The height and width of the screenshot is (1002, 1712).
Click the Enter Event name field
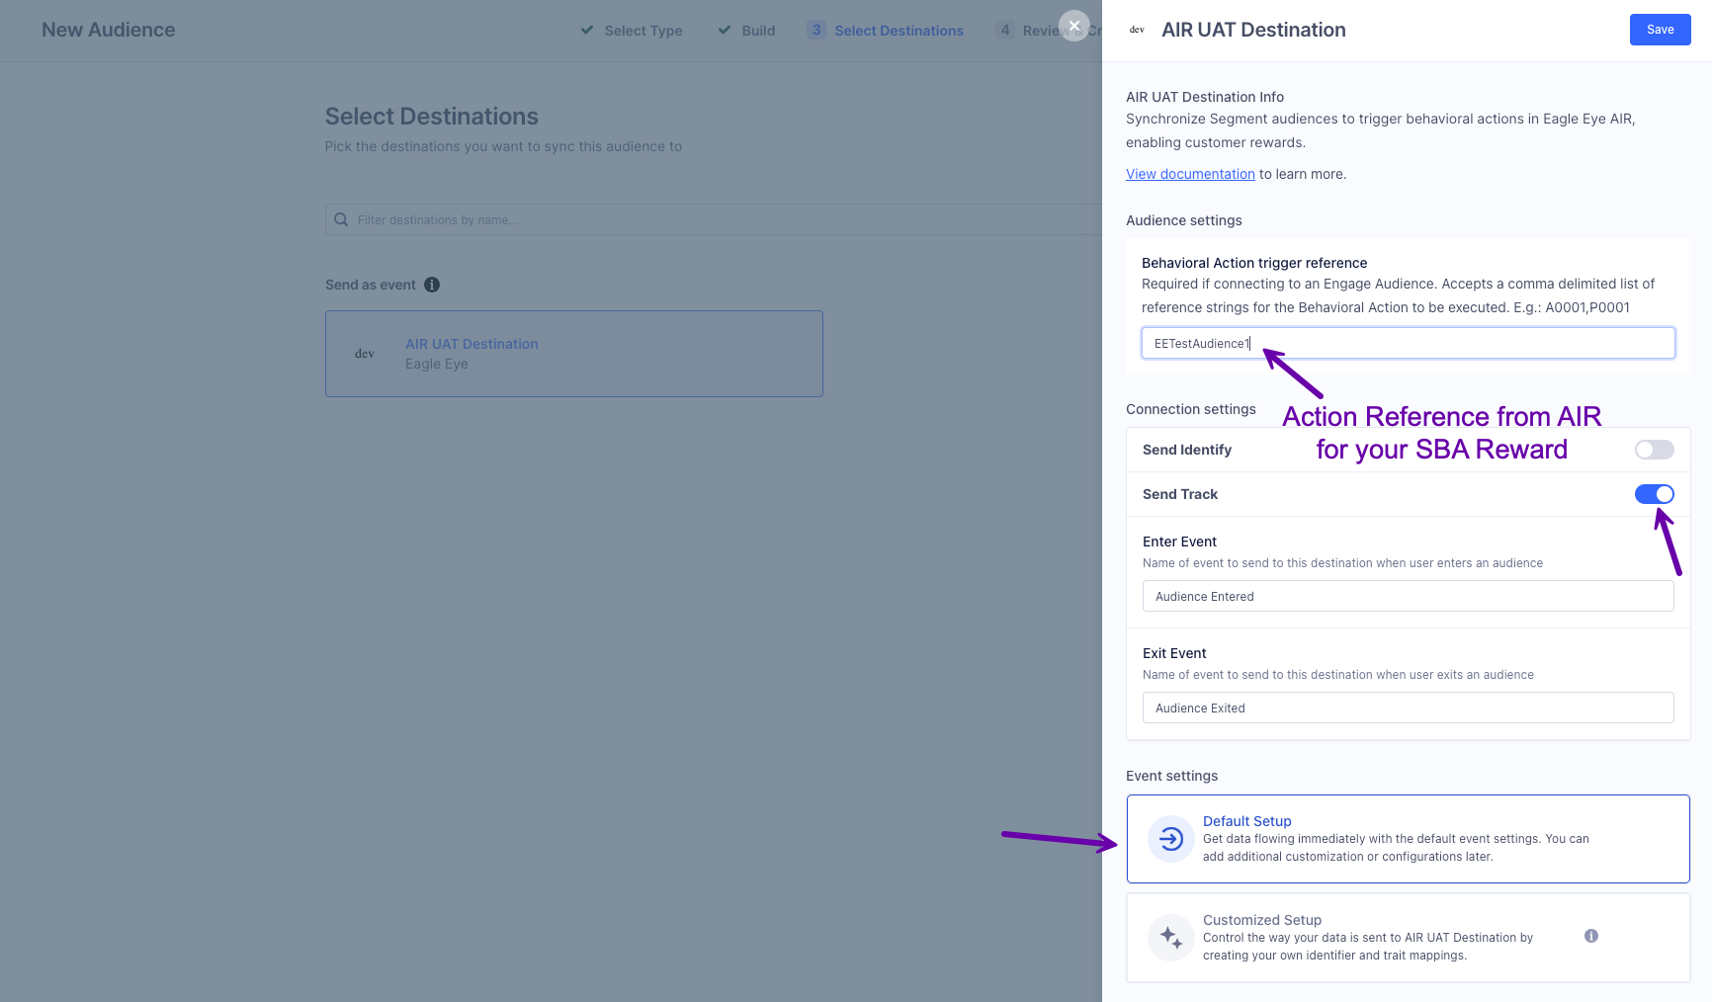tap(1408, 596)
